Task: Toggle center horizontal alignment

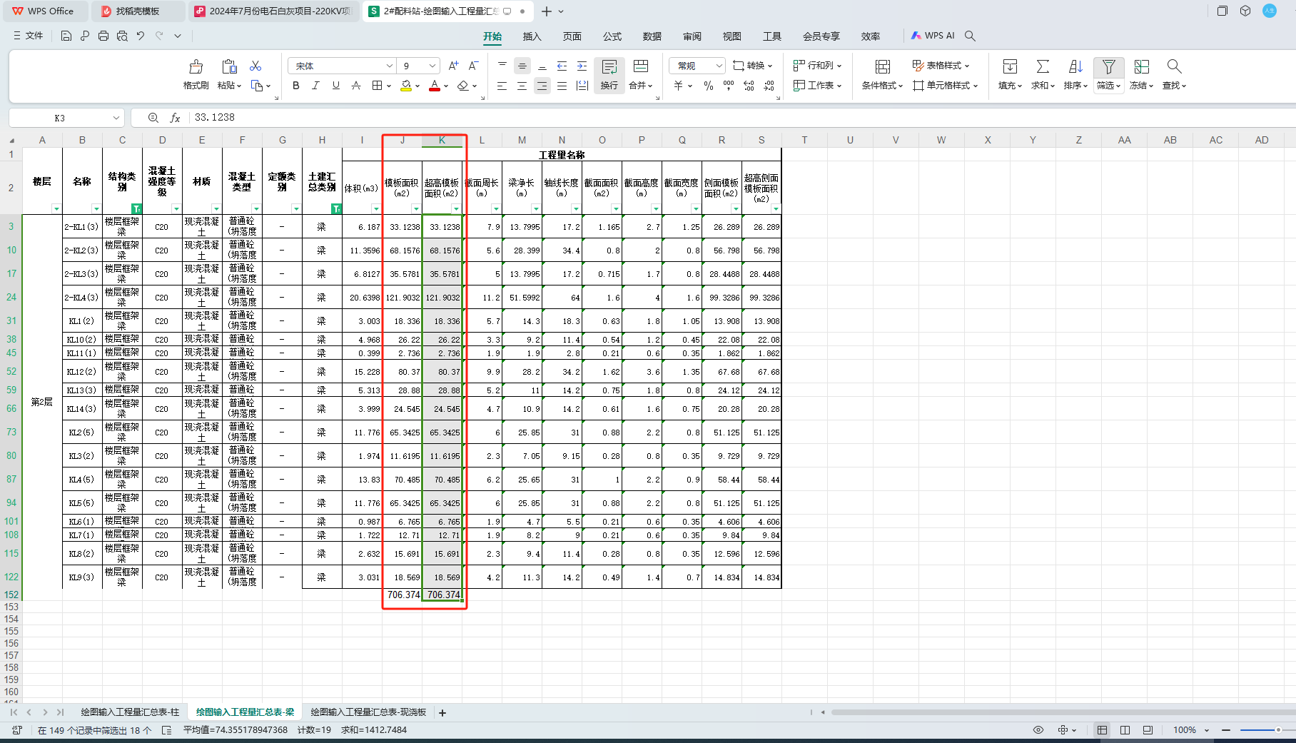Action: point(522,86)
